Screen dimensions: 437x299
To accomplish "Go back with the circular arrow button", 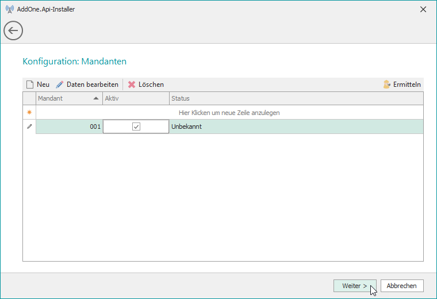I will tap(13, 30).
